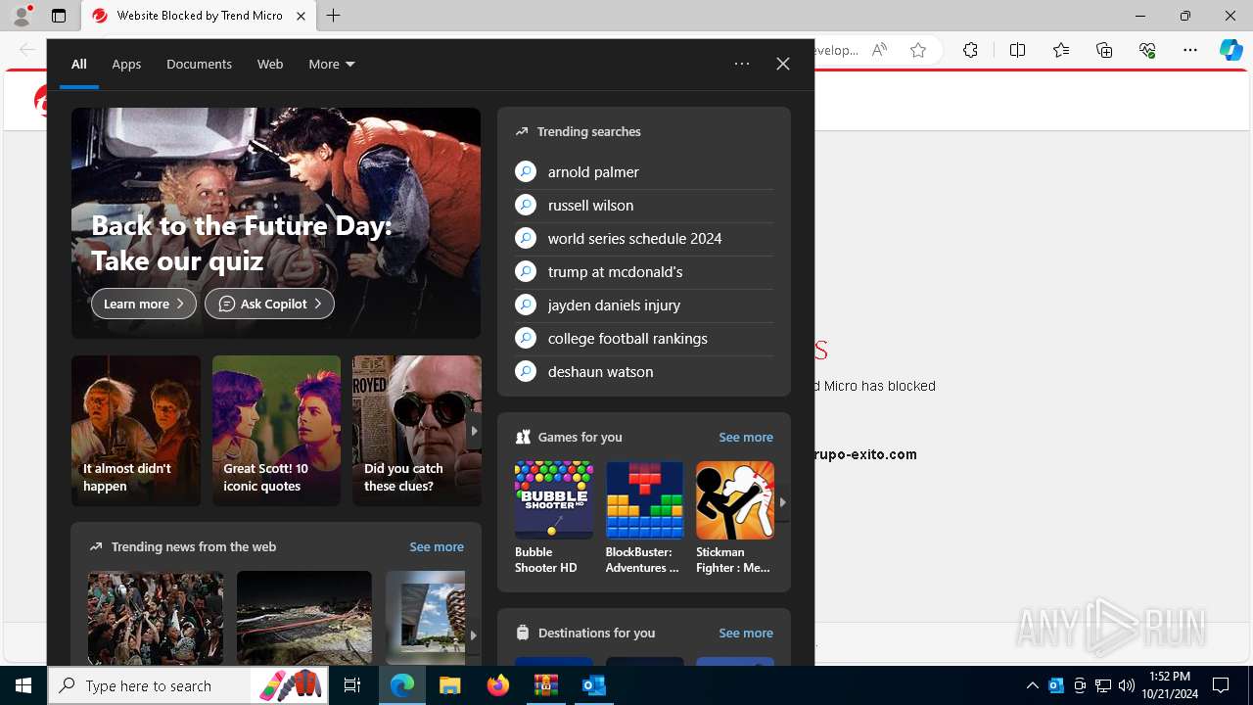Launch Firefox from taskbar
This screenshot has width=1253, height=705.
pyautogui.click(x=498, y=685)
